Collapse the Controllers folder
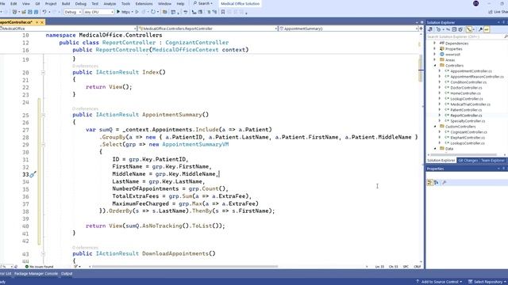The image size is (508, 285). [435, 66]
